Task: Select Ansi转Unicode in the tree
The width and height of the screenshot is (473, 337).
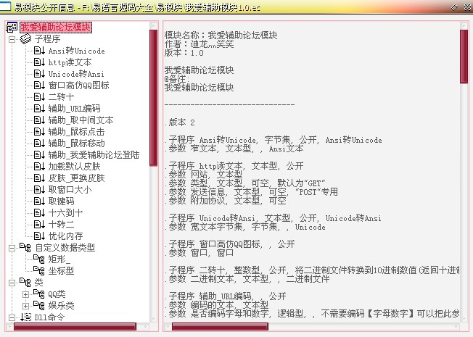Action: (x=77, y=51)
